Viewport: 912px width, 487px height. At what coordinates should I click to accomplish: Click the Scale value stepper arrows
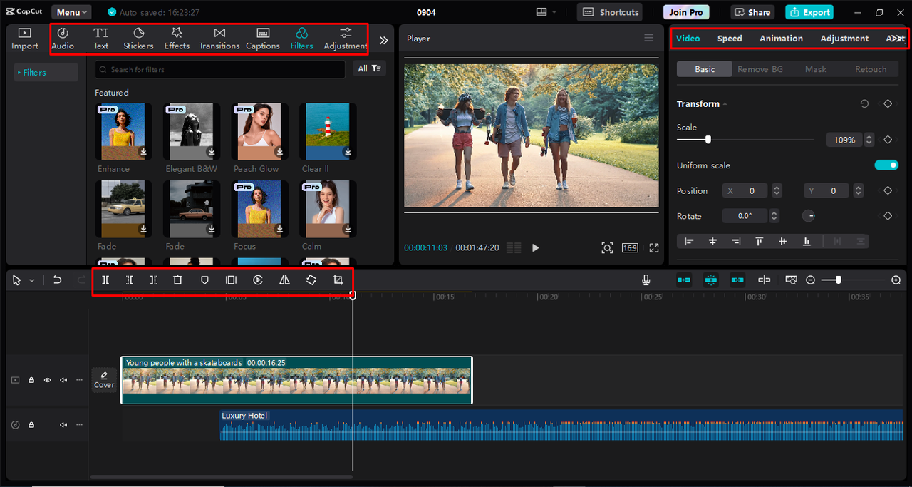[x=869, y=140]
